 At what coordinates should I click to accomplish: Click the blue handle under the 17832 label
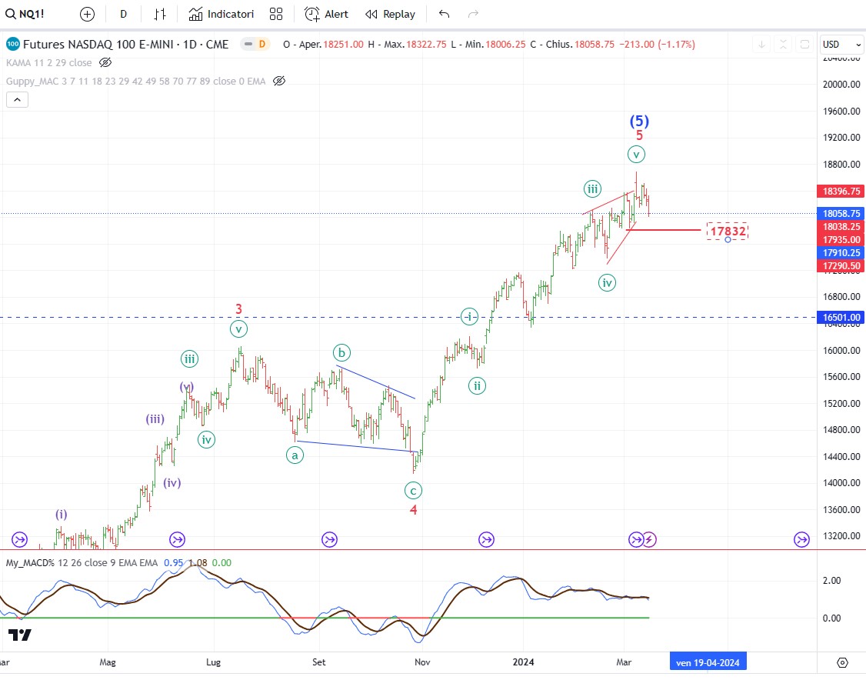(728, 240)
